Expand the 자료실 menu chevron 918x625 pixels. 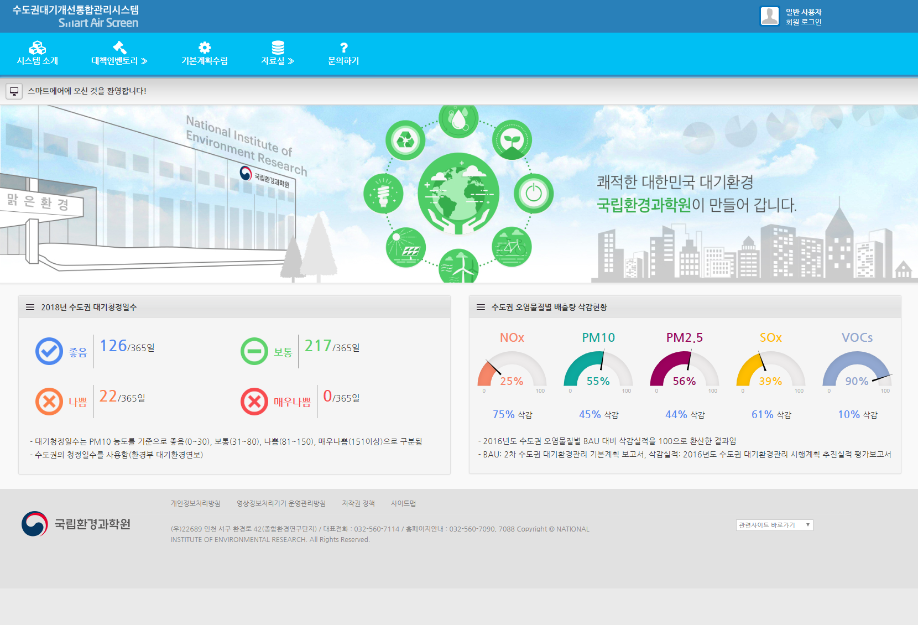click(291, 61)
